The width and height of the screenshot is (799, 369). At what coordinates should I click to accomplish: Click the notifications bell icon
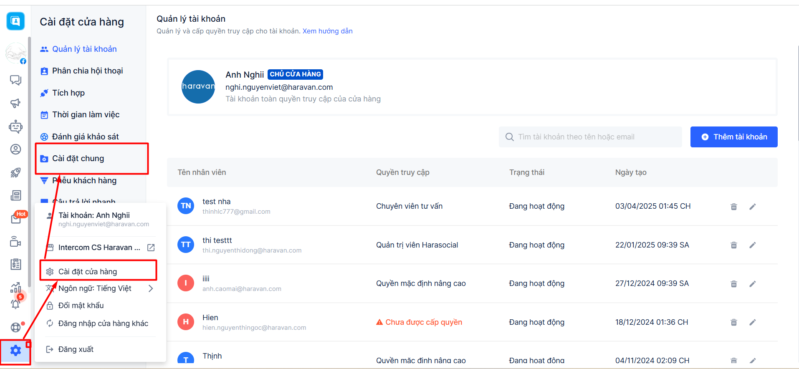point(15,304)
